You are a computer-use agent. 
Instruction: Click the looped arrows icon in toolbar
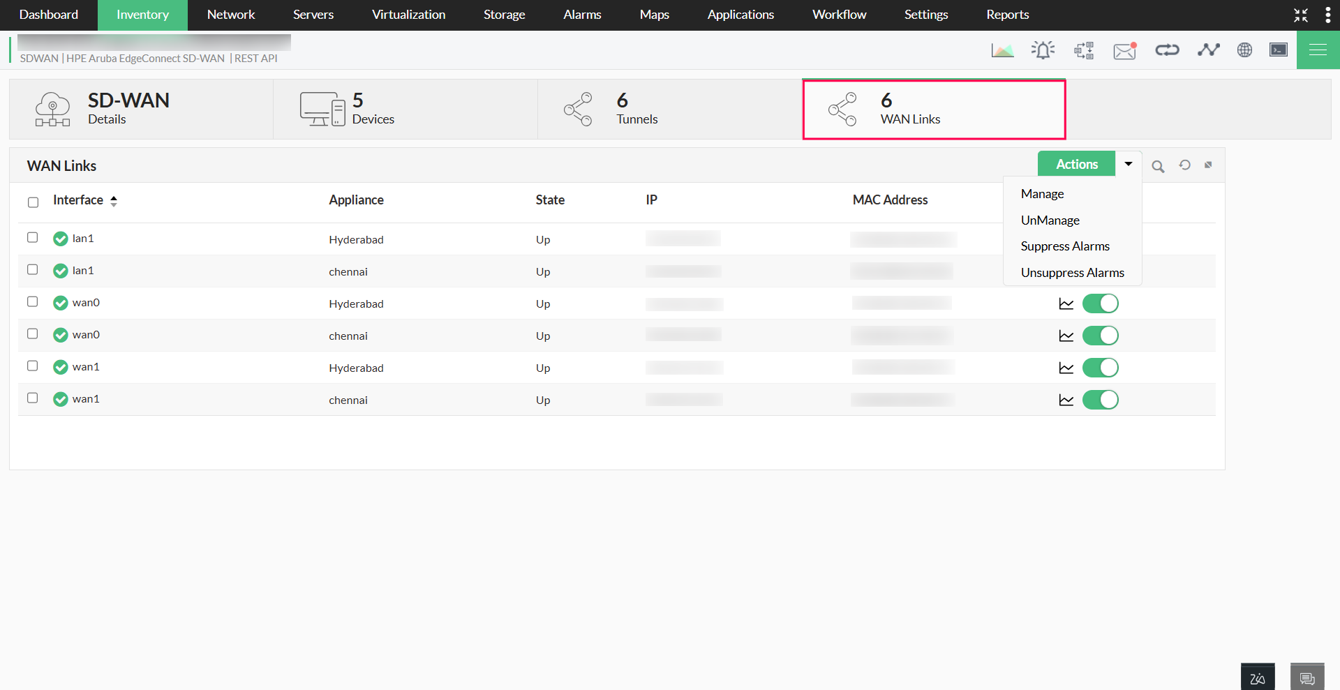[1167, 50]
